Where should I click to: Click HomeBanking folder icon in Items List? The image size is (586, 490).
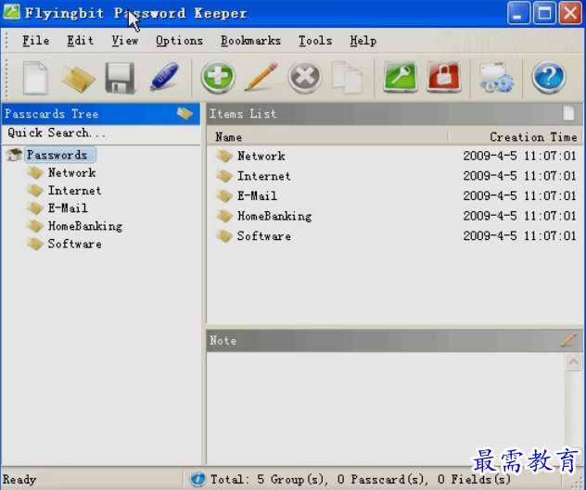pyautogui.click(x=224, y=216)
